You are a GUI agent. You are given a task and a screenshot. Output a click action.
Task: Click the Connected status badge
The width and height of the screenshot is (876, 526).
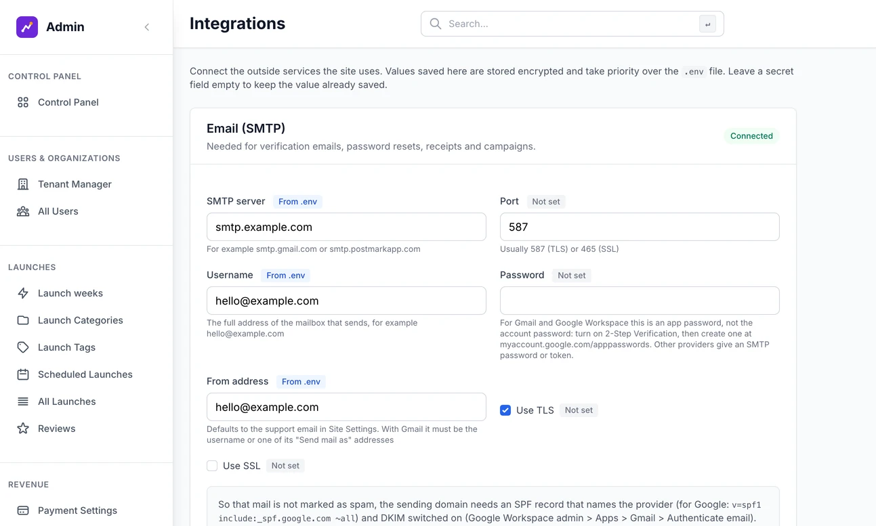click(751, 136)
